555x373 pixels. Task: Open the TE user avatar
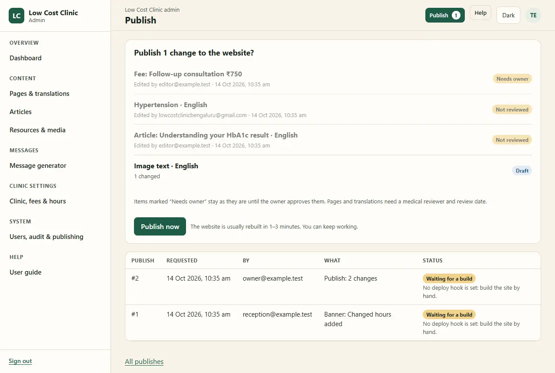[x=533, y=15]
